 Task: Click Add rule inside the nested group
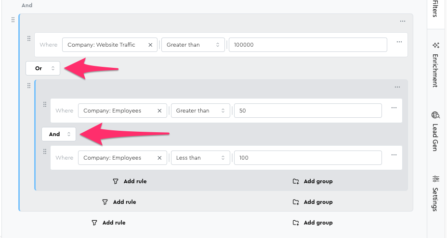[x=130, y=181]
